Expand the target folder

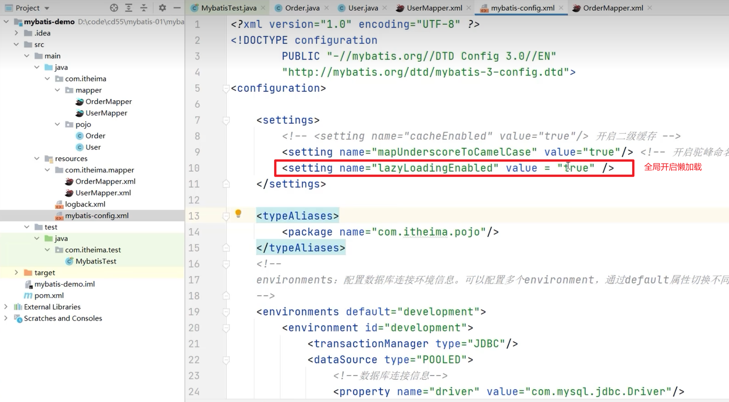(16, 273)
